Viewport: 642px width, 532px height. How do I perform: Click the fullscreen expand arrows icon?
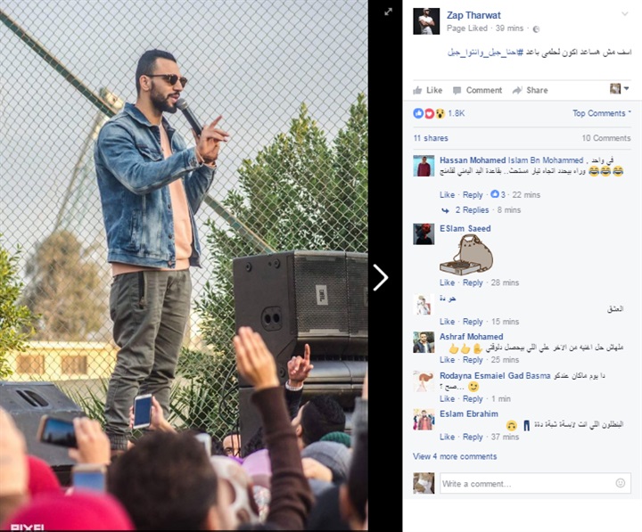(388, 12)
